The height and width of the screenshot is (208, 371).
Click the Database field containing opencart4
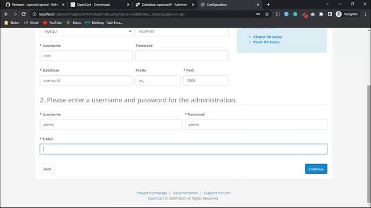pyautogui.click(x=86, y=80)
